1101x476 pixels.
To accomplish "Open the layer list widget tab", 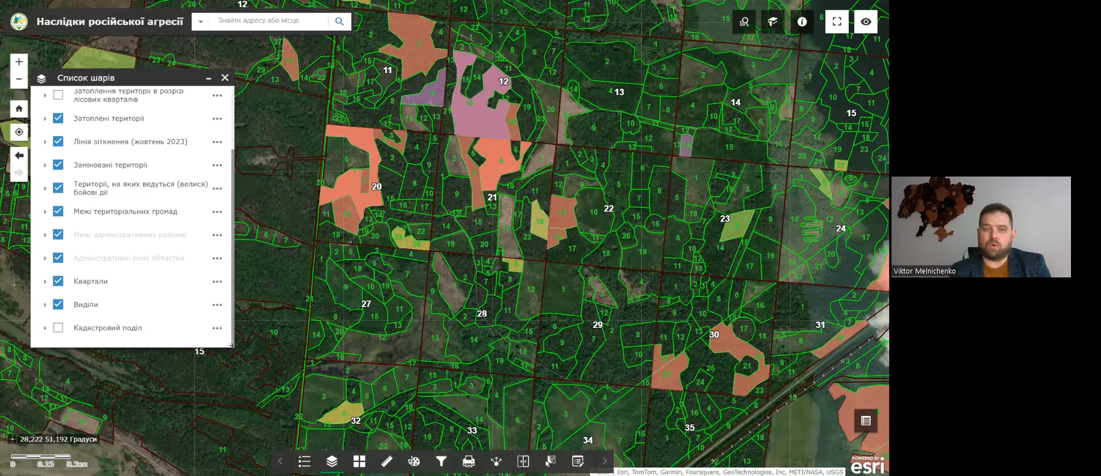I will click(332, 462).
